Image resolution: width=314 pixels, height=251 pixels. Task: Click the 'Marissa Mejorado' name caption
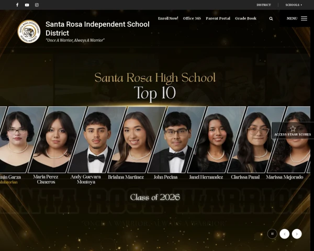pyautogui.click(x=284, y=177)
